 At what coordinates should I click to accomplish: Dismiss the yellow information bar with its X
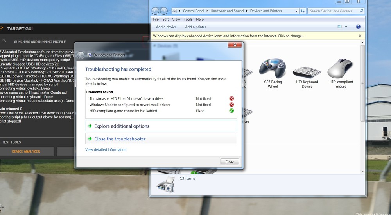pos(360,36)
